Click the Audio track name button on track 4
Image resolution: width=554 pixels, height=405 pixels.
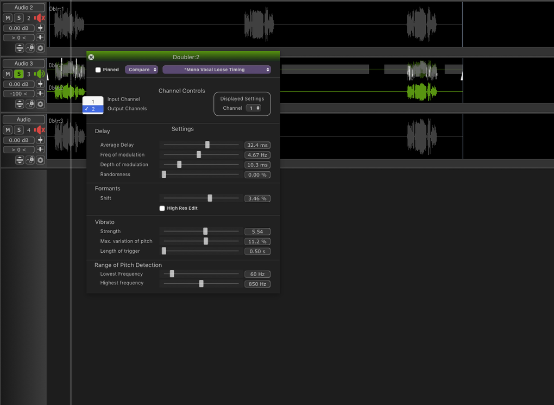24,120
